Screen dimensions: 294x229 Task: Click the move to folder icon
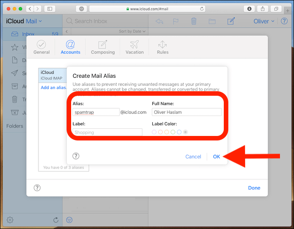pos(212,21)
